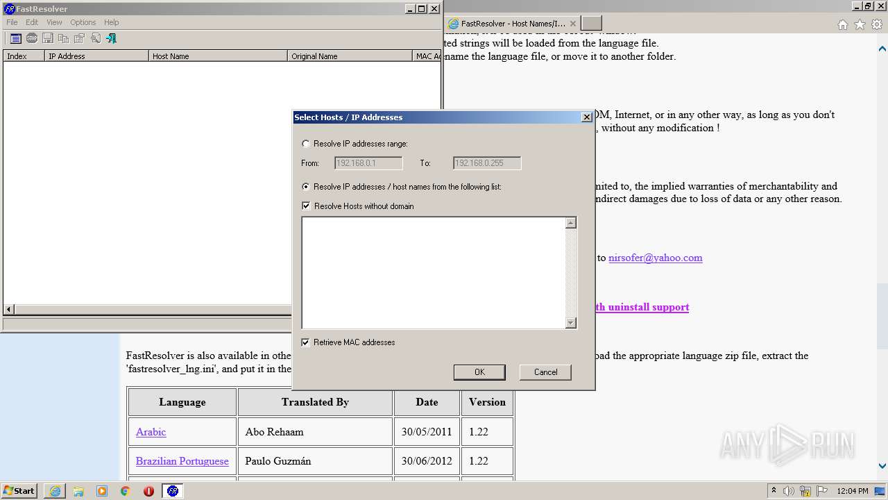Screen dimensions: 888x500
Task: Select the FastResolver - Host Names browser tab
Action: click(x=512, y=24)
